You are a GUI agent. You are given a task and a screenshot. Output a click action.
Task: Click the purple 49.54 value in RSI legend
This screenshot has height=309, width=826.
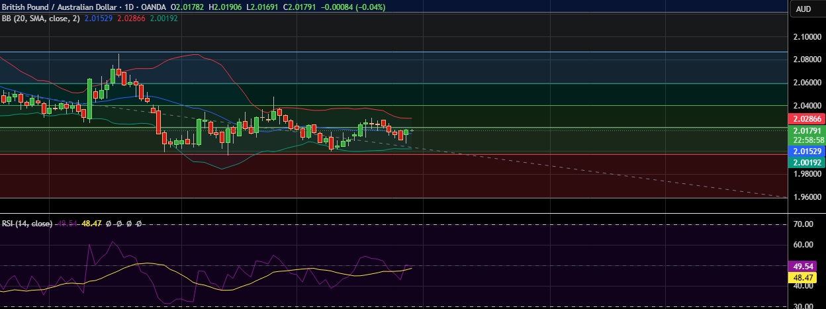coord(66,224)
